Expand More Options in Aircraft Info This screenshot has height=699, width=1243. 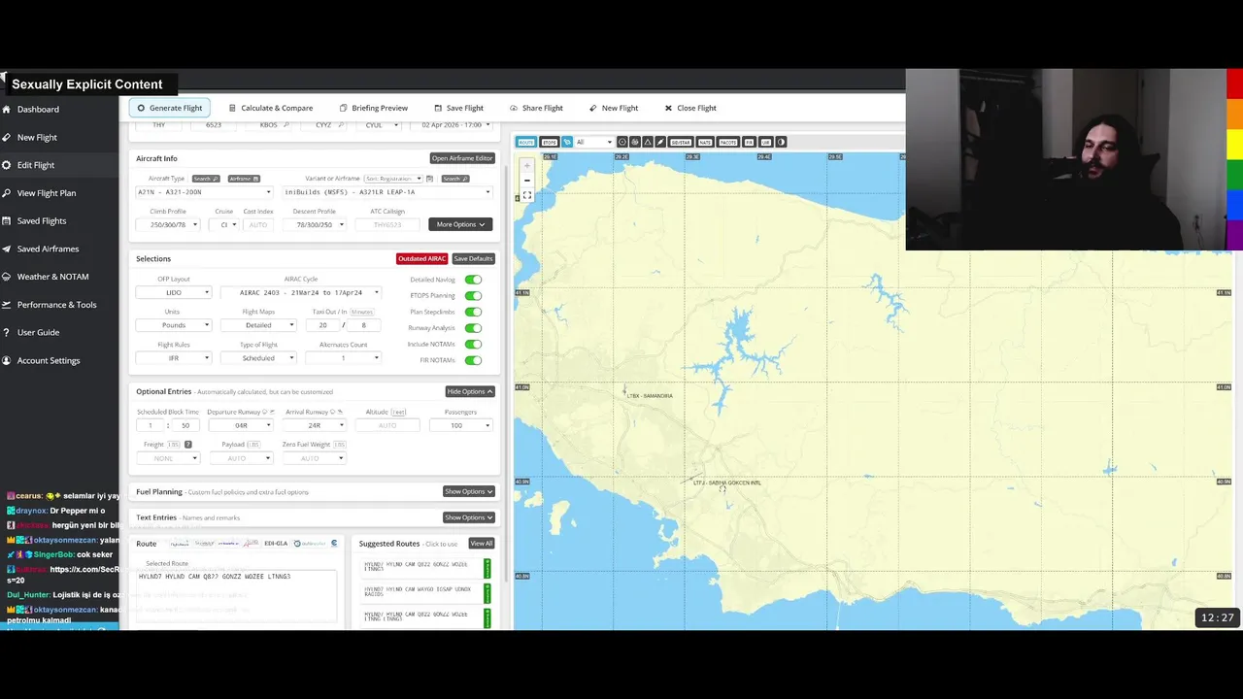coord(460,224)
